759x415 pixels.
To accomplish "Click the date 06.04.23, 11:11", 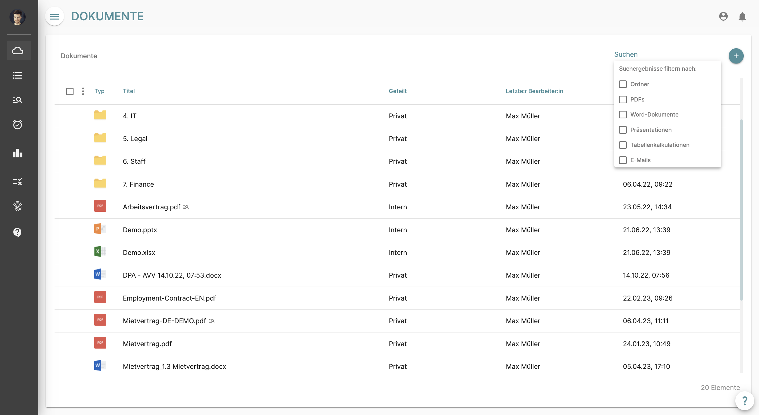I will tap(646, 321).
